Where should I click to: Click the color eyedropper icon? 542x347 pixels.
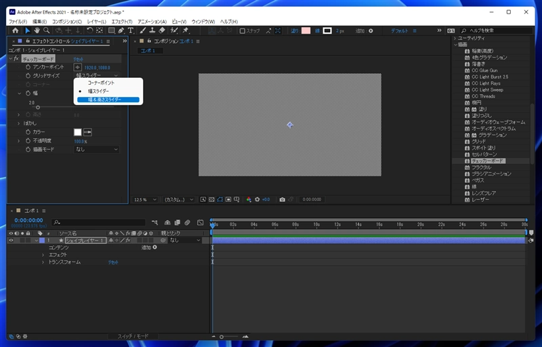[88, 131]
